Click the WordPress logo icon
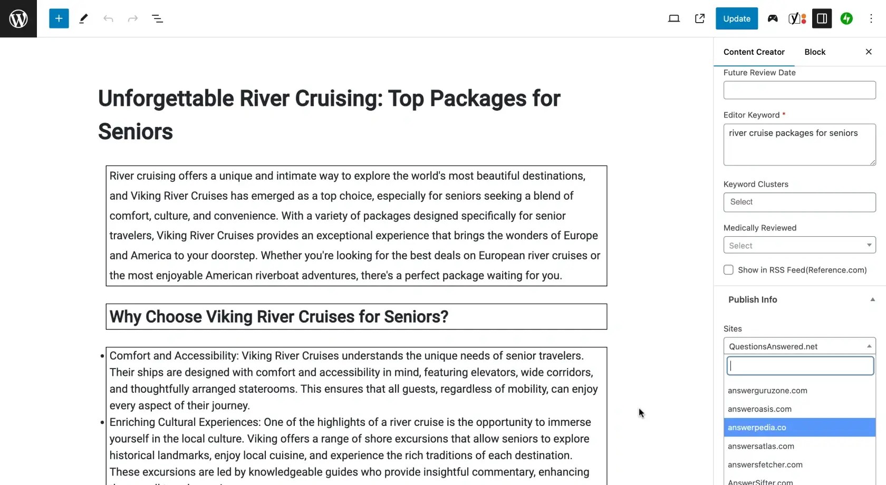This screenshot has width=886, height=485. [18, 18]
